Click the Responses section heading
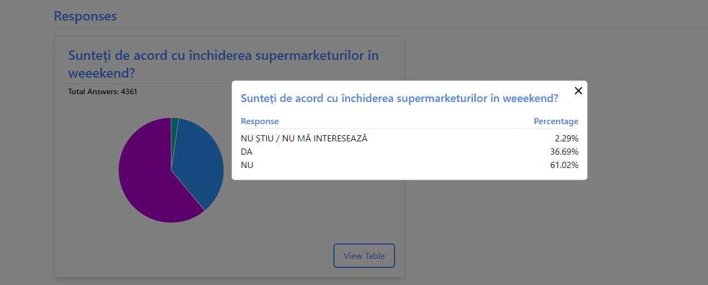This screenshot has width=708, height=285. pos(85,16)
